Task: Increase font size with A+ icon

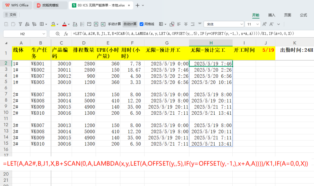Action: coord(265,24)
